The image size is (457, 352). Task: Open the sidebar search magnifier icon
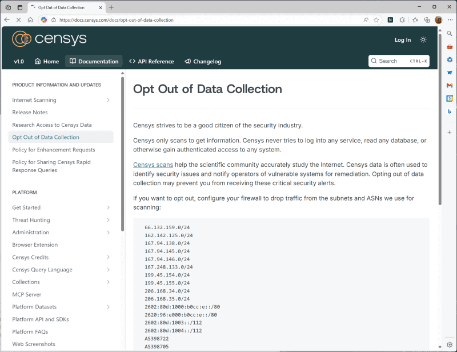(x=450, y=33)
